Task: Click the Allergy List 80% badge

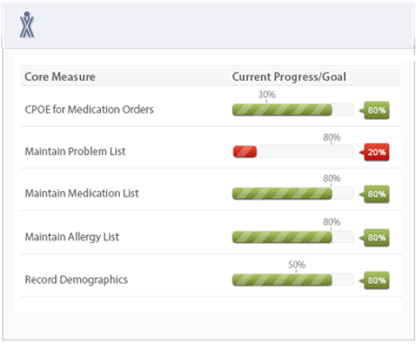Action: tap(375, 238)
